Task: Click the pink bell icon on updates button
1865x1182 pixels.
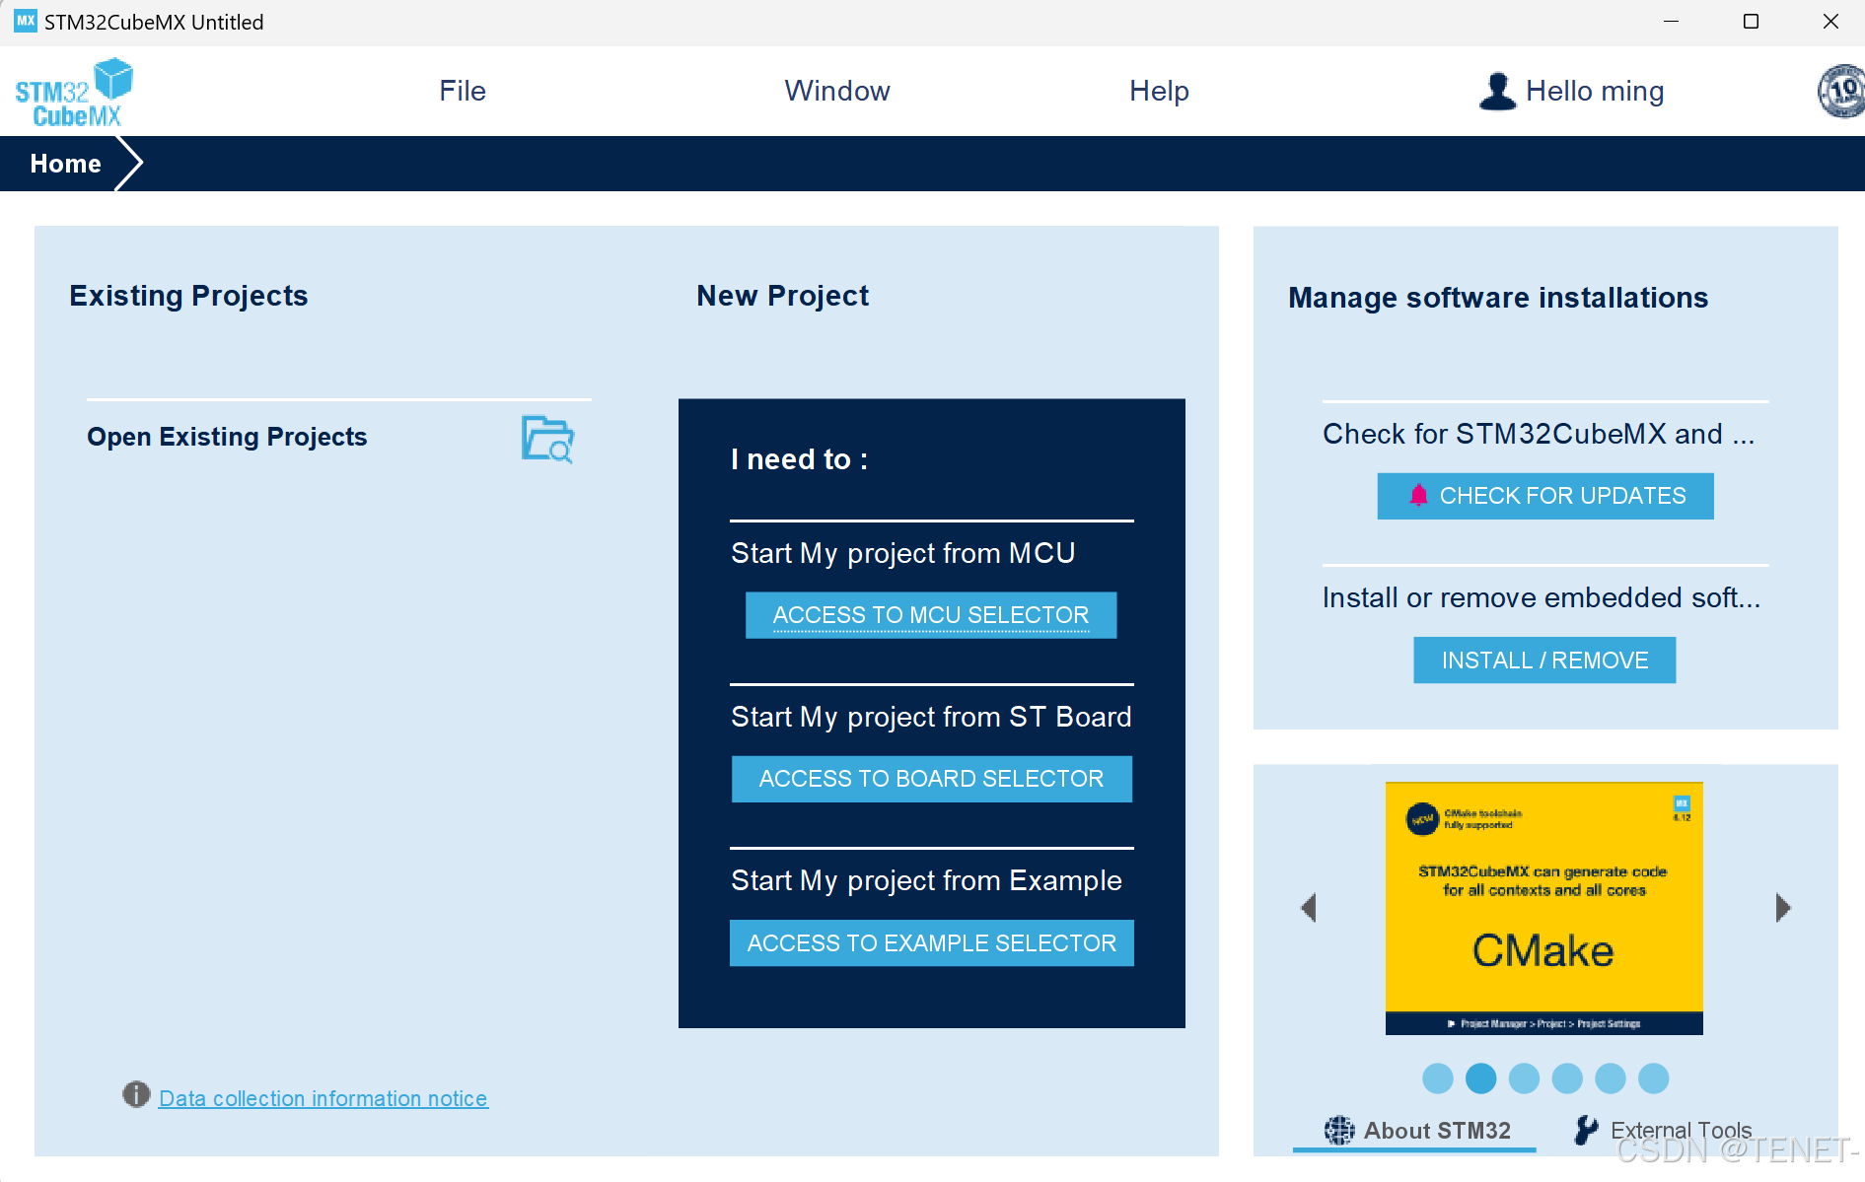Action: 1418,495
